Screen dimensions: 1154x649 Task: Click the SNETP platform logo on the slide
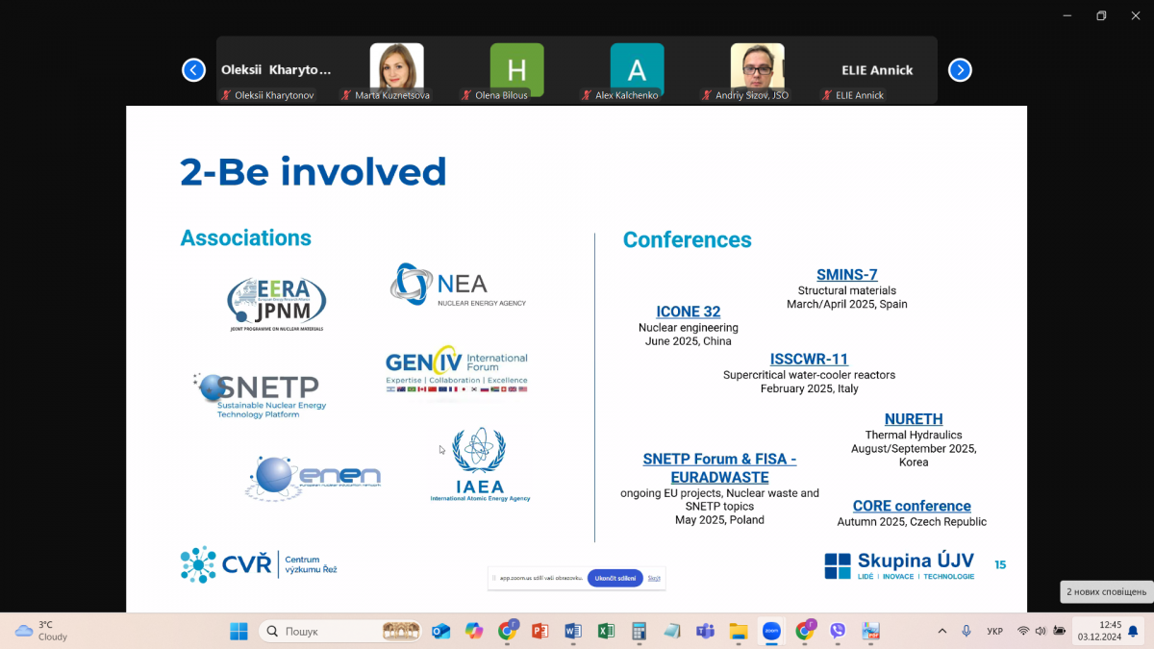[260, 395]
